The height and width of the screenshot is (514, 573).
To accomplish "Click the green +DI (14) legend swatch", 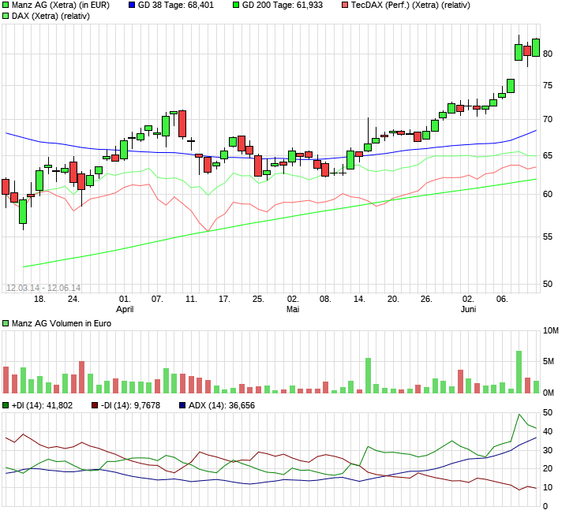I will point(6,405).
